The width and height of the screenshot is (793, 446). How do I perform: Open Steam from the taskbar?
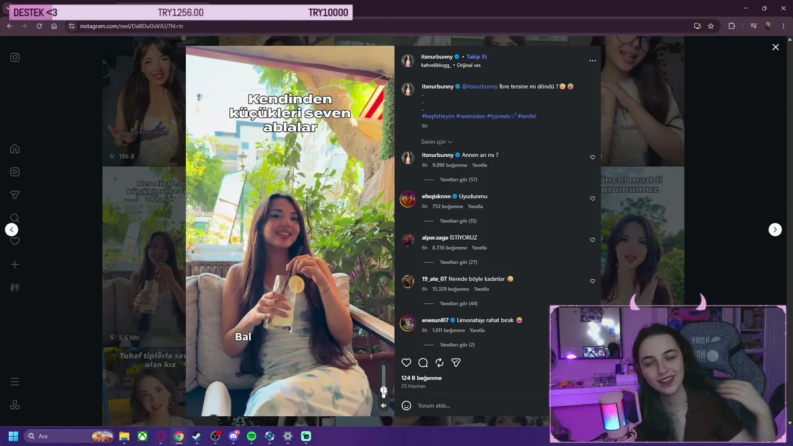(x=197, y=436)
